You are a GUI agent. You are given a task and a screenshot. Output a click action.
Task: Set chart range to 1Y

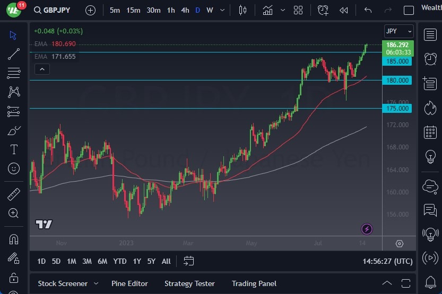pos(137,261)
